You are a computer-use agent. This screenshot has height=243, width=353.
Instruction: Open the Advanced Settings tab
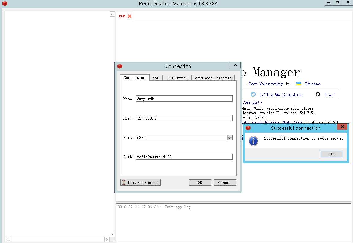click(213, 78)
